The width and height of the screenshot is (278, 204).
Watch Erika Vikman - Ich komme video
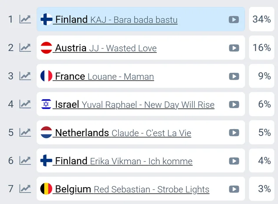234,161
